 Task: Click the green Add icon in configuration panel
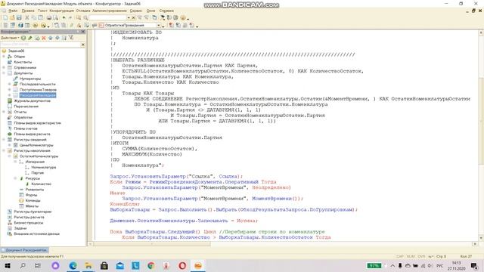[23, 38]
